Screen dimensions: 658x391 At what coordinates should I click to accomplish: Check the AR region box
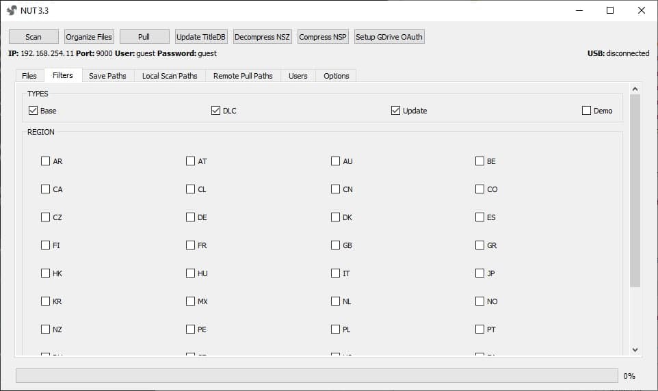[45, 161]
